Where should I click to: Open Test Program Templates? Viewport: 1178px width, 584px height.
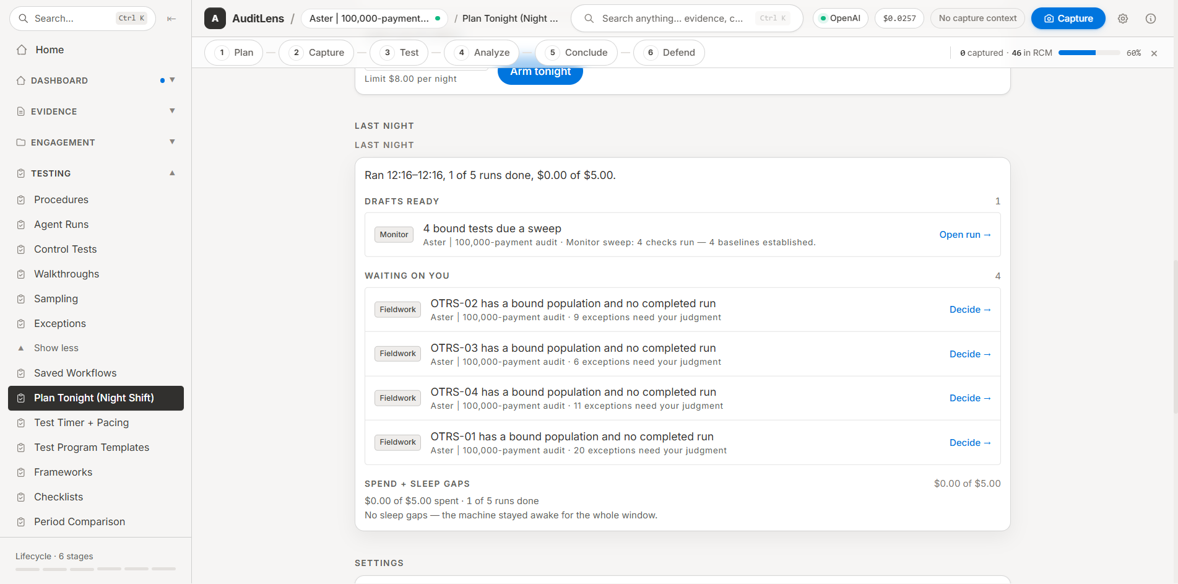96,448
